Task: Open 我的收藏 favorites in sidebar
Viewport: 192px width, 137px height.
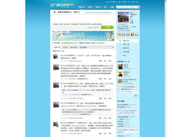Action: 127,52
